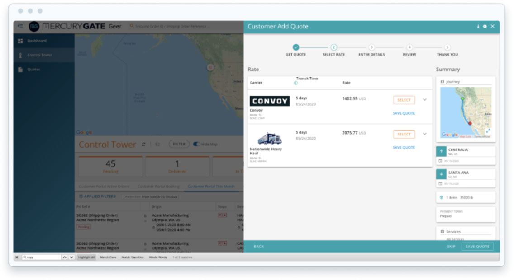Go to step 1 Get Quote in stepper
The height and width of the screenshot is (280, 514).
point(295,47)
